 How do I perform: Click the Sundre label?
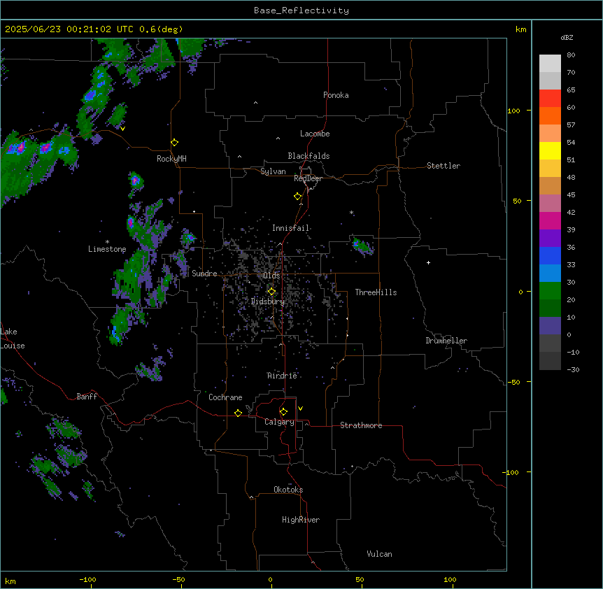click(x=204, y=274)
